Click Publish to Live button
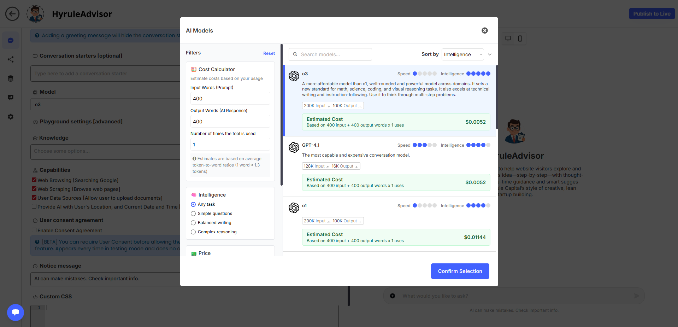 652,14
